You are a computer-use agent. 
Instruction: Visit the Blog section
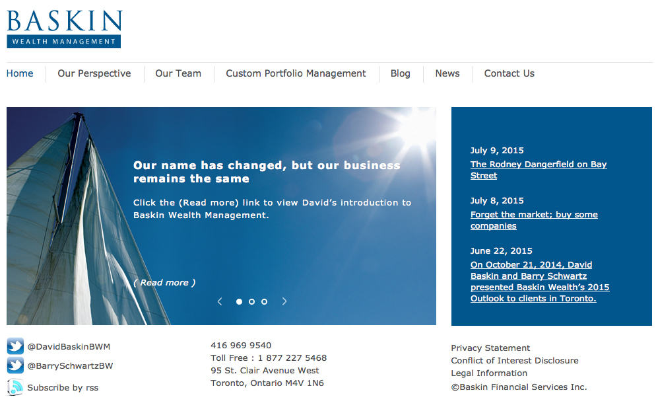401,73
